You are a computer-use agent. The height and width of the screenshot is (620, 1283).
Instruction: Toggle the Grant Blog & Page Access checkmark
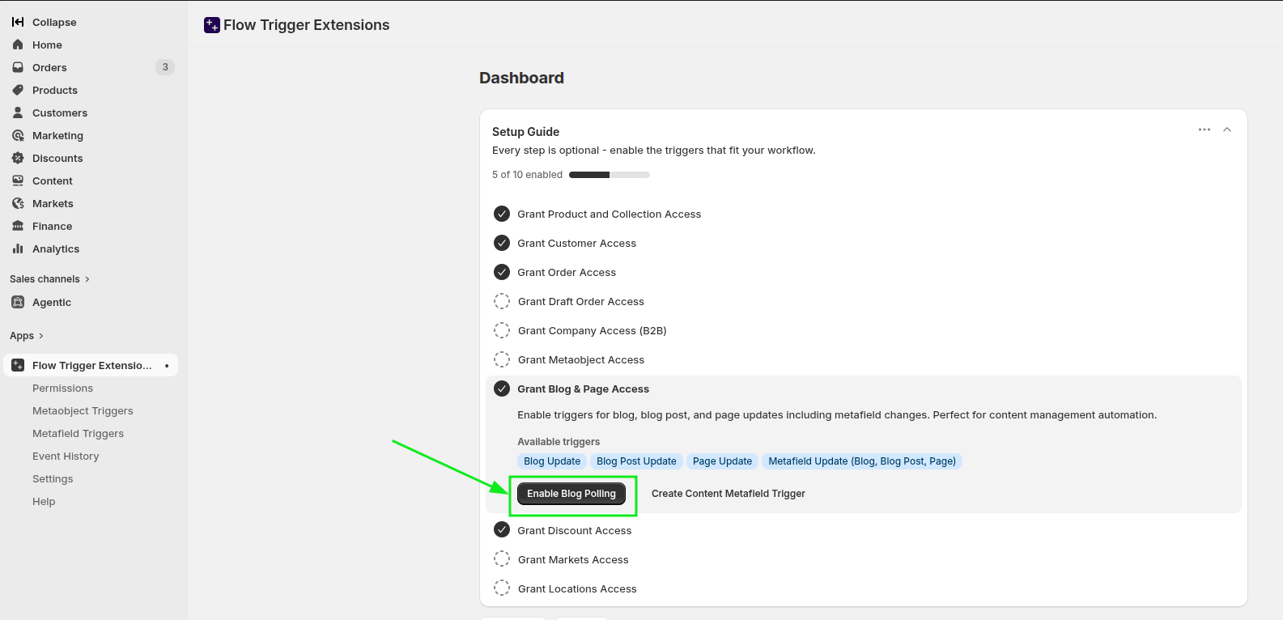coord(502,389)
